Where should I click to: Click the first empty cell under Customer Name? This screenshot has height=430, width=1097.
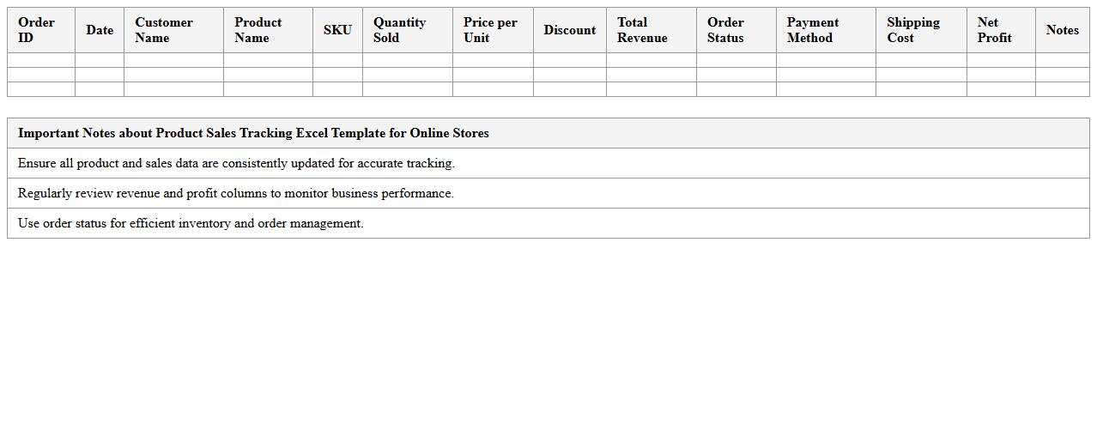(x=173, y=60)
